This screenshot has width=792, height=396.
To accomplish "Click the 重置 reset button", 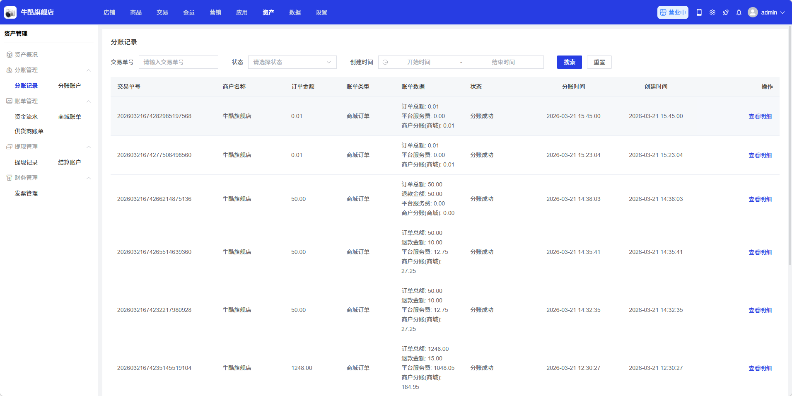I will point(599,62).
